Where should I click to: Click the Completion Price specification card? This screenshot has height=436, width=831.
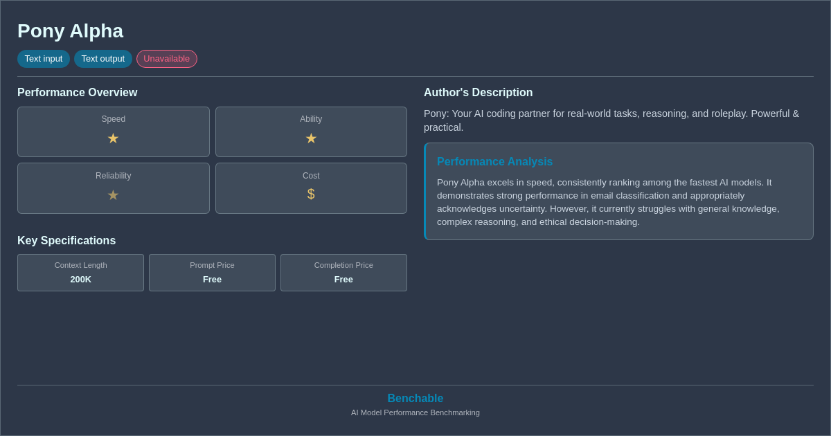coord(343,272)
